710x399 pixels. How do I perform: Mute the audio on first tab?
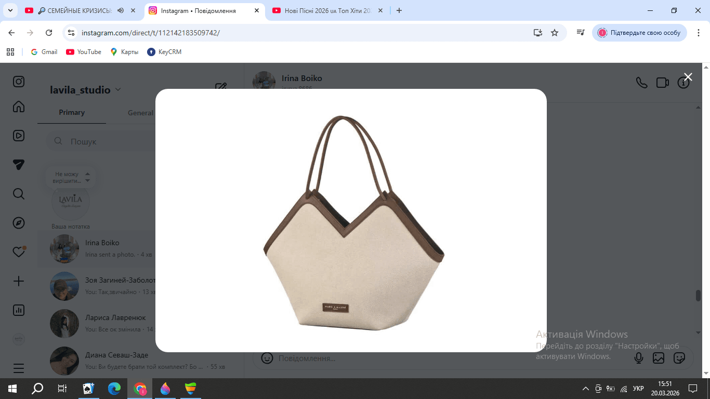121,10
